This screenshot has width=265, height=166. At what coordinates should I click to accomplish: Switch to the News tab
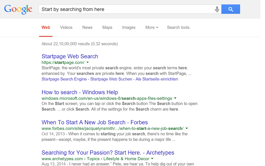(87, 27)
